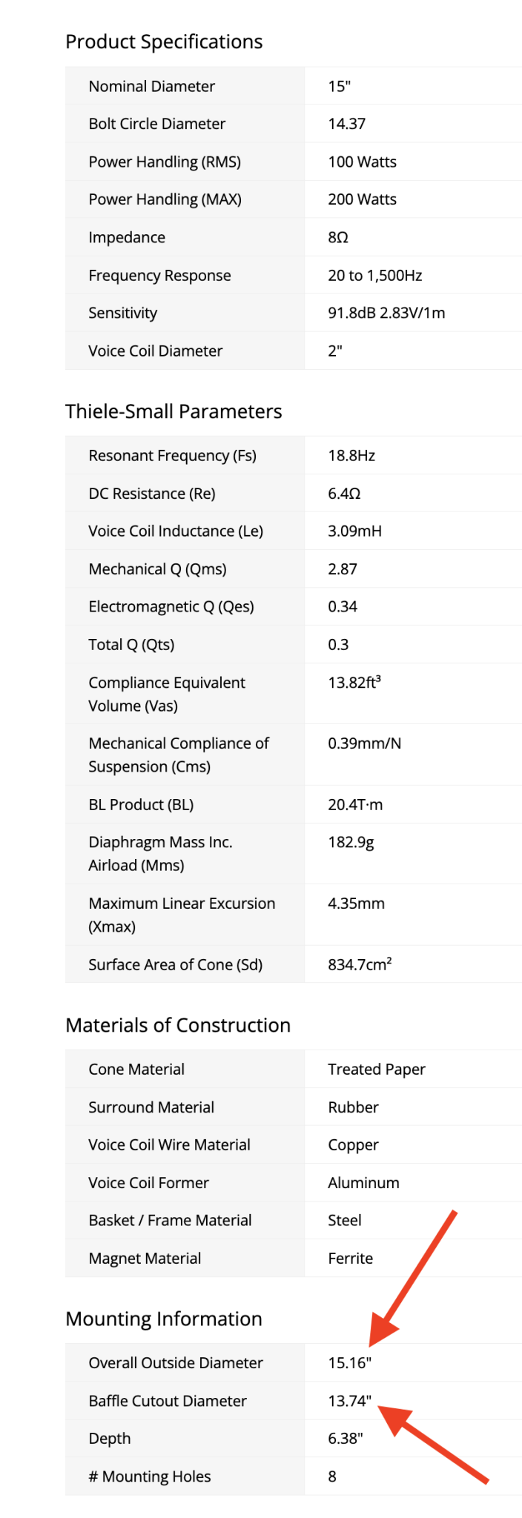Select the BL Product 20.4T·m value
This screenshot has height=1518, width=522.
click(x=356, y=804)
